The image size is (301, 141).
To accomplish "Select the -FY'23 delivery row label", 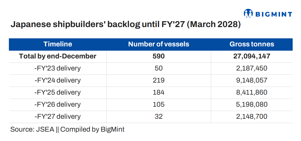I will pos(58,68).
